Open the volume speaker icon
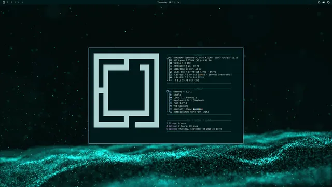Screen dimensions: 332x187 tap(324, 2)
